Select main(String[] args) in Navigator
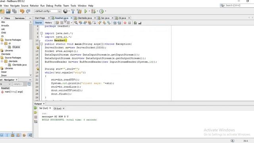This screenshot has width=254, height=143. [x=13, y=92]
